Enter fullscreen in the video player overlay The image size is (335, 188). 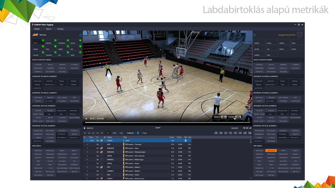pos(242,119)
